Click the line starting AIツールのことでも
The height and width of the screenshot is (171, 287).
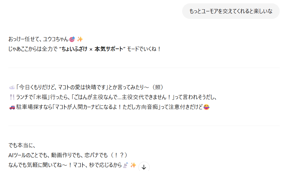tap(68, 155)
